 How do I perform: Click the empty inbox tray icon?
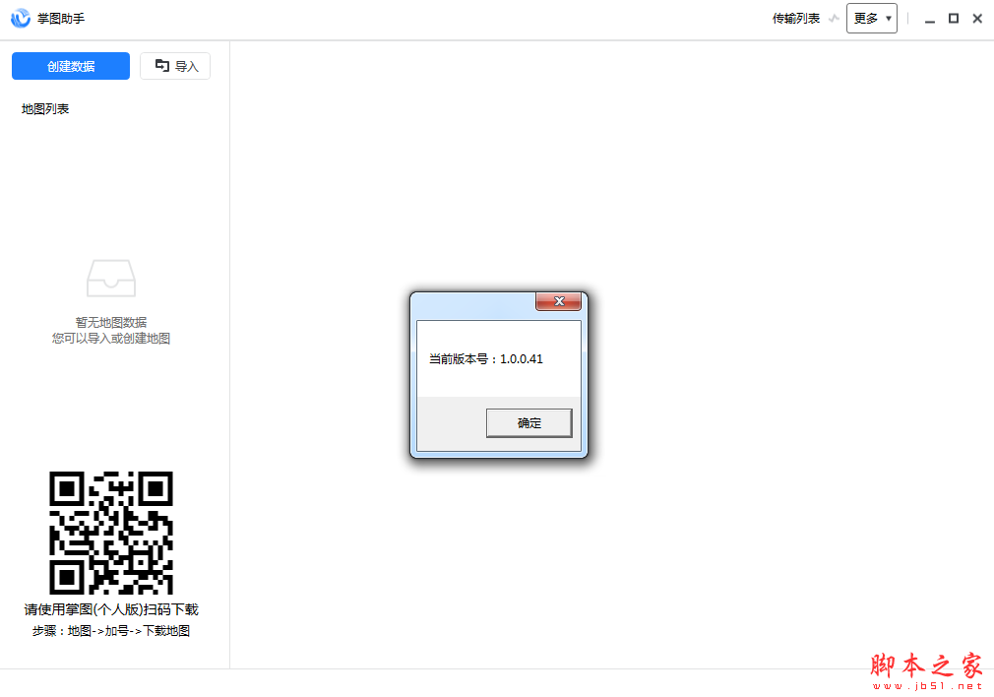coord(111,278)
